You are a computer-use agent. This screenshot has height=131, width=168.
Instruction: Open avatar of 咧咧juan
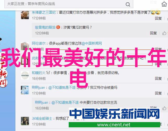[x=25, y=90]
